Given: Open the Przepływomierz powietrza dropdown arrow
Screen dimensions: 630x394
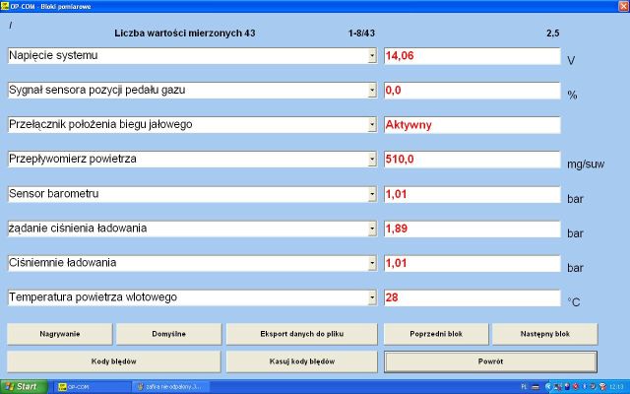Looking at the screenshot, I should tap(372, 160).
